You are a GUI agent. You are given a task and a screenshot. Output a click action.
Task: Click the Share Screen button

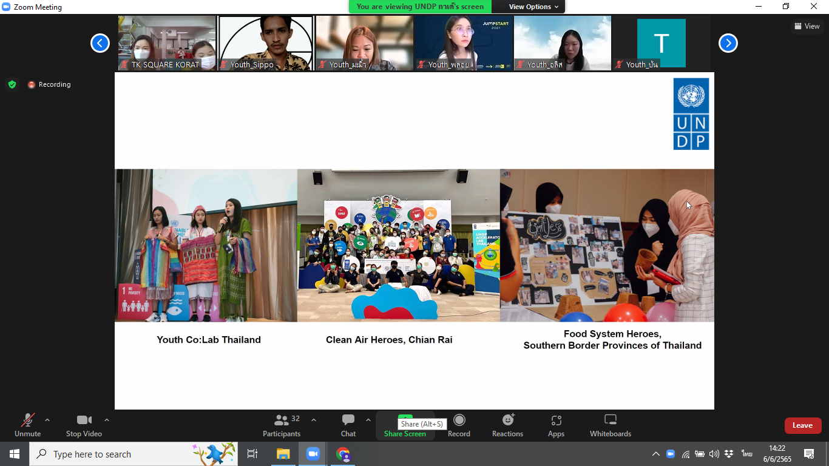(x=405, y=425)
